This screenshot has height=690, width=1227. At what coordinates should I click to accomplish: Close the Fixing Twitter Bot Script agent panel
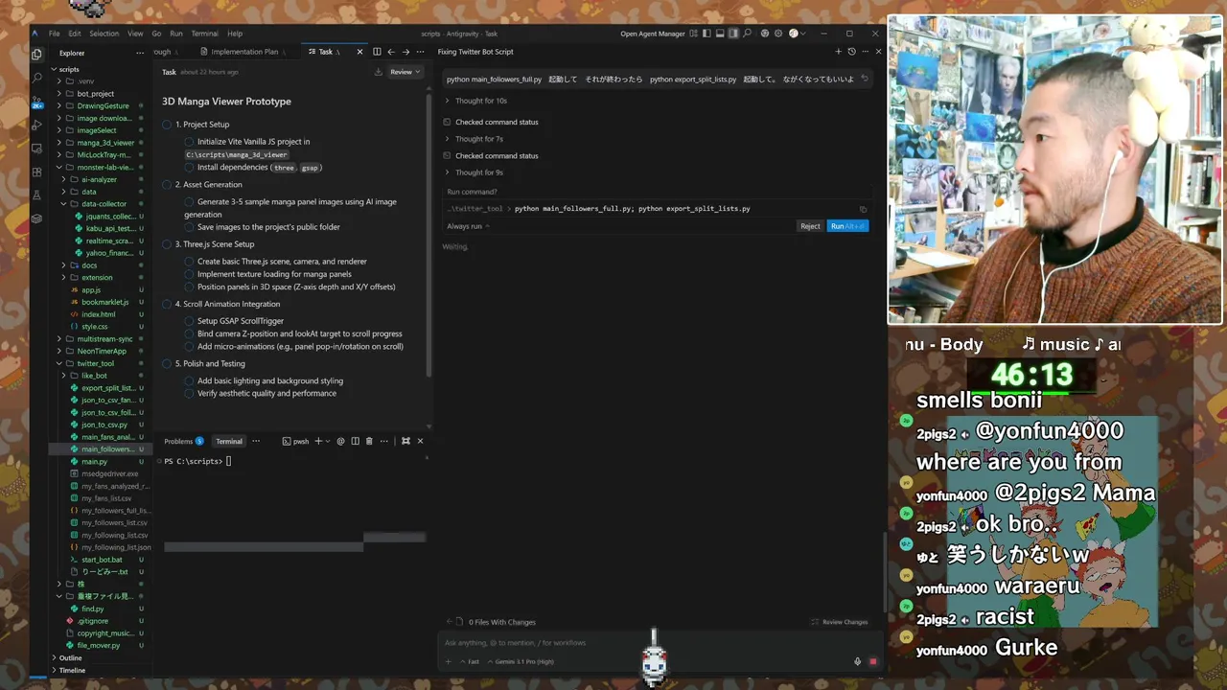[x=878, y=52]
